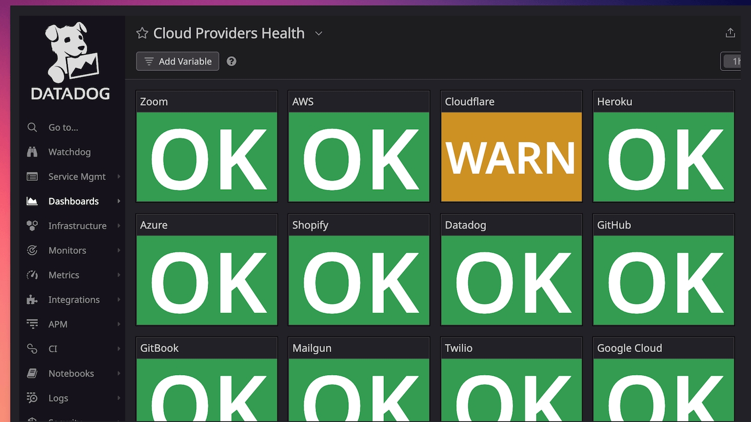
Task: Open Go to... search in sidebar
Action: pos(63,127)
